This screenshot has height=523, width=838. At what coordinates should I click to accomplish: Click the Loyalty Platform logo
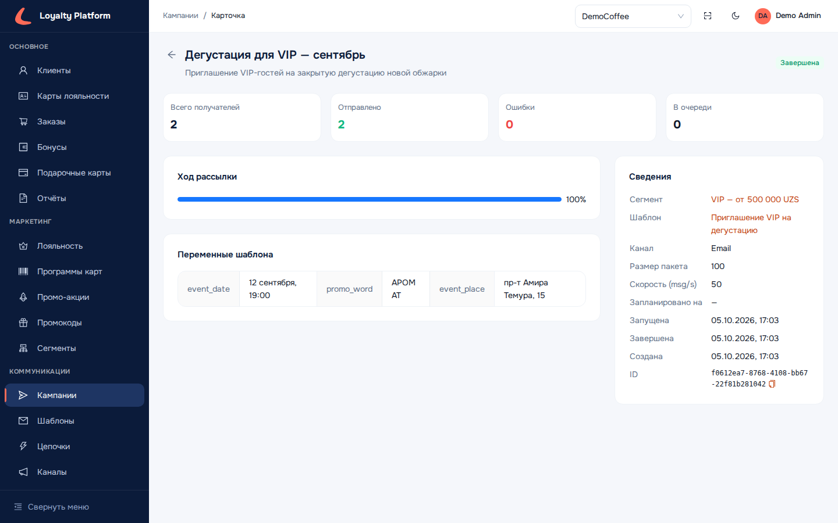pos(63,16)
